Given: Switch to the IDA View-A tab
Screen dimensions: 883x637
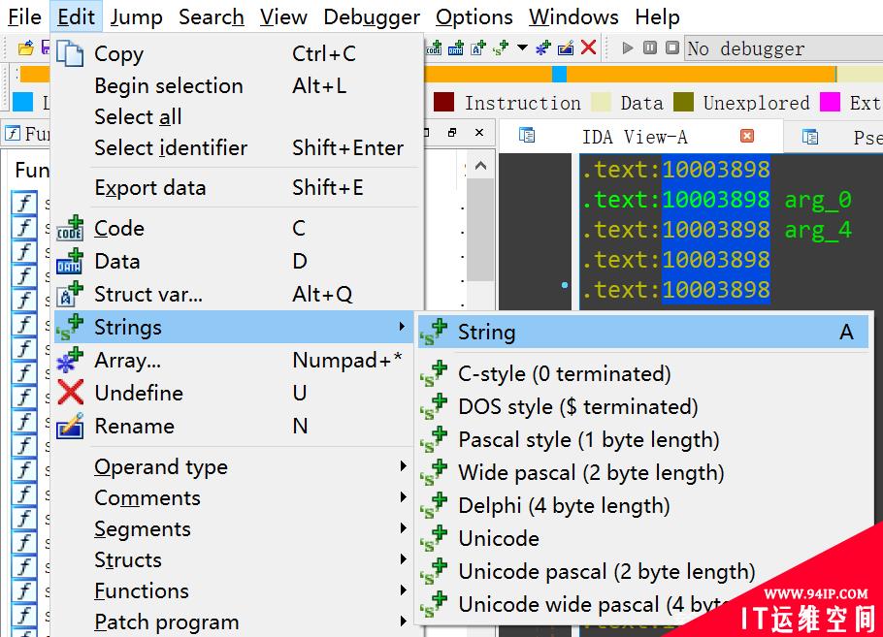Looking at the screenshot, I should [x=634, y=137].
